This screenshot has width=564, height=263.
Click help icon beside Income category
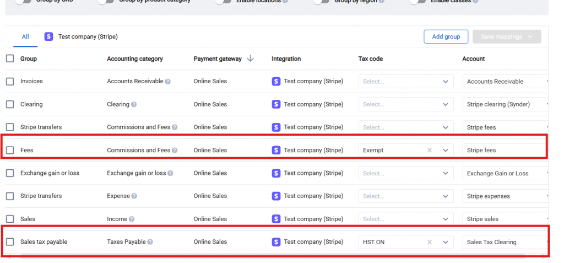tap(132, 219)
